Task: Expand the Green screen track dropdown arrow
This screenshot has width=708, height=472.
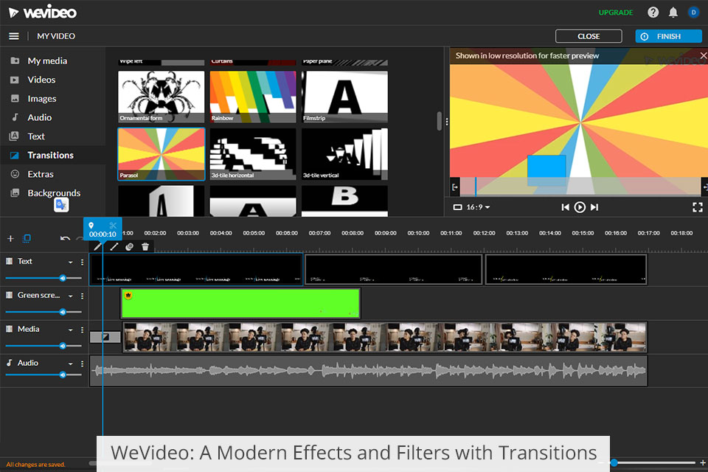Action: [71, 296]
